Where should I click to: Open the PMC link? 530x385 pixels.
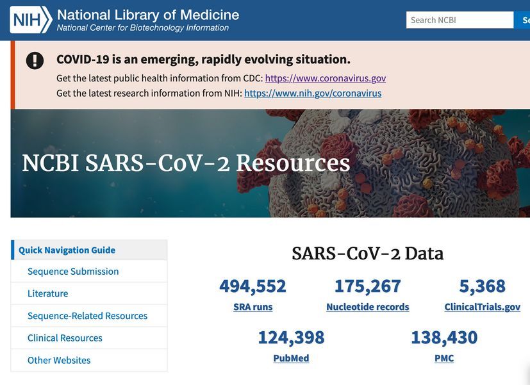point(444,358)
